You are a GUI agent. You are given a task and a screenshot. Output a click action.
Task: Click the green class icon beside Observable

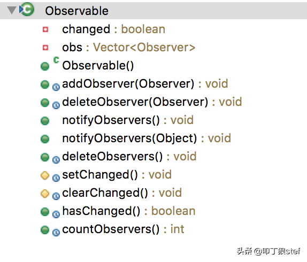click(27, 9)
